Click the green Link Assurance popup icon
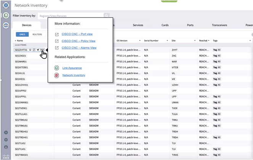This screenshot has width=253, height=160. [56, 68]
